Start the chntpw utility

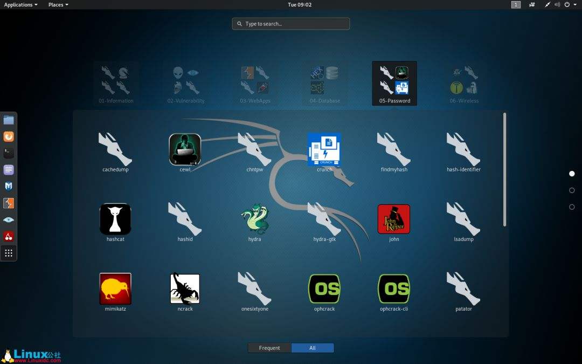(x=254, y=152)
